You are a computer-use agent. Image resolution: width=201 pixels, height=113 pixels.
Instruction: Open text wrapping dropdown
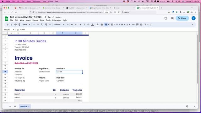tap(123, 24)
